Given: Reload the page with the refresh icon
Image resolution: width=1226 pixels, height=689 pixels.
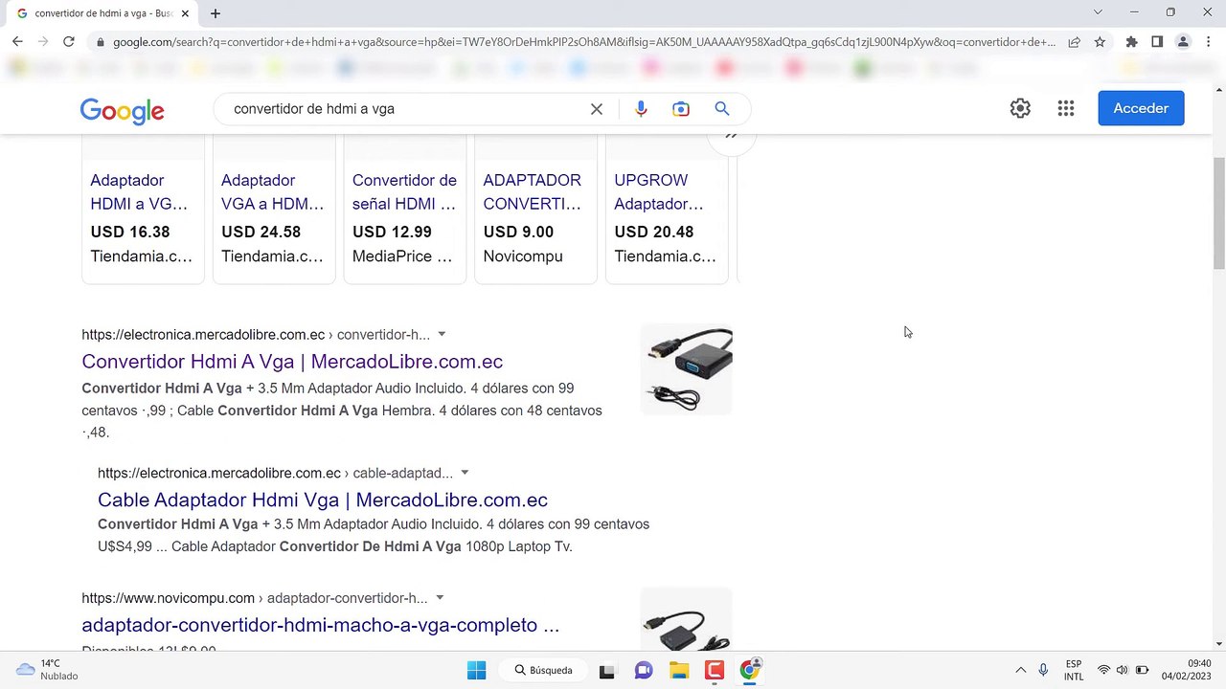Looking at the screenshot, I should pyautogui.click(x=69, y=42).
